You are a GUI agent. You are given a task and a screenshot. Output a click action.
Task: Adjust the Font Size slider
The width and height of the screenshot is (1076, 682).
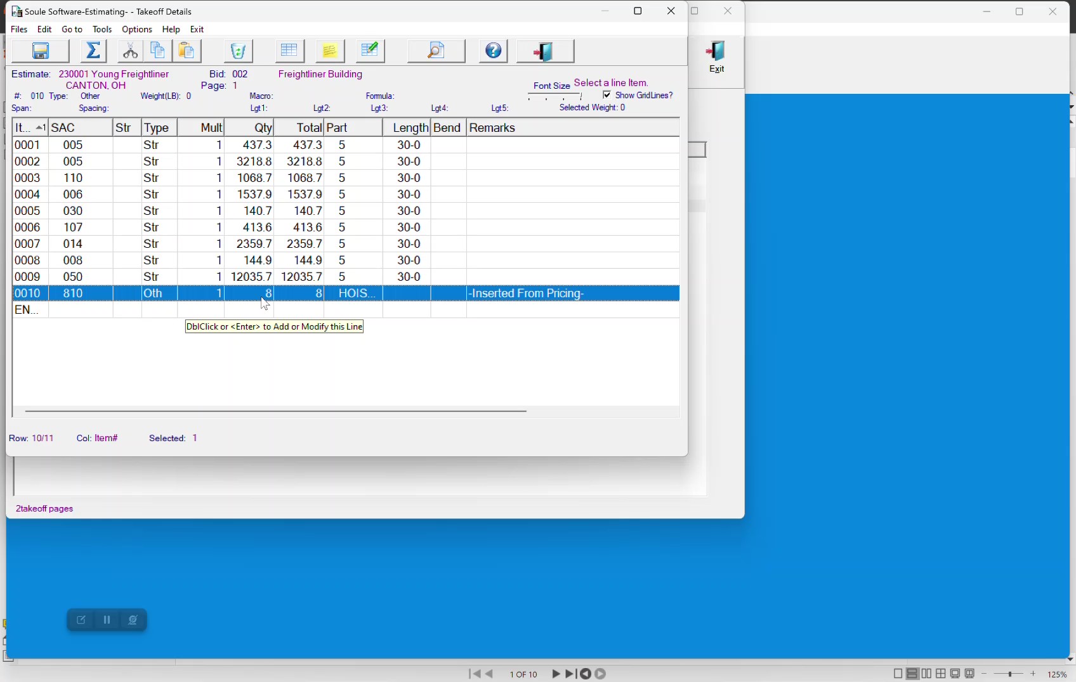tap(555, 97)
